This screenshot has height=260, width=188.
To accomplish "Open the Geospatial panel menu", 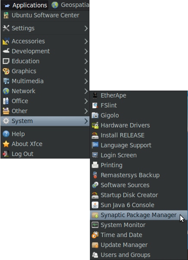I will pos(70,5).
